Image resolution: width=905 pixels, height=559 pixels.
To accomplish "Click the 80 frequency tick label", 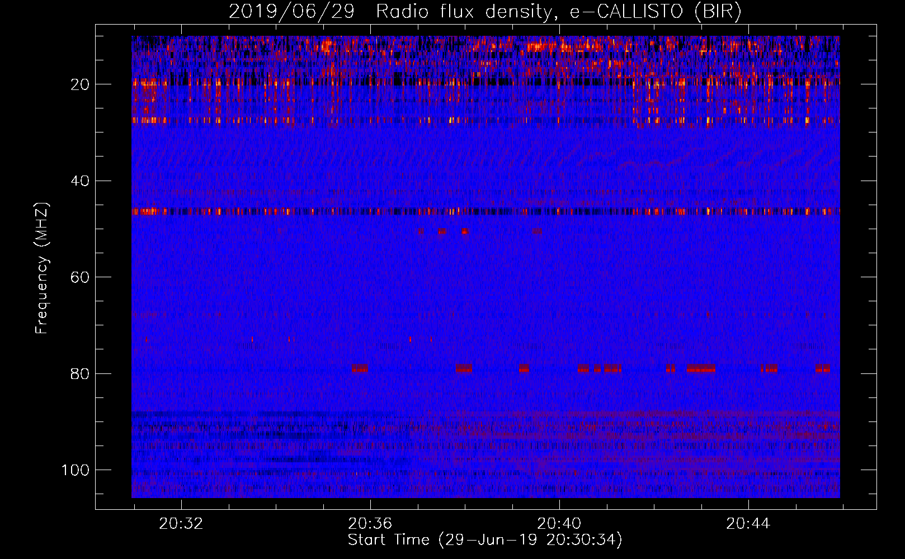I will [80, 373].
